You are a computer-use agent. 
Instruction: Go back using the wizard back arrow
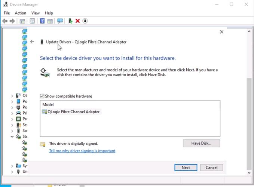32,42
